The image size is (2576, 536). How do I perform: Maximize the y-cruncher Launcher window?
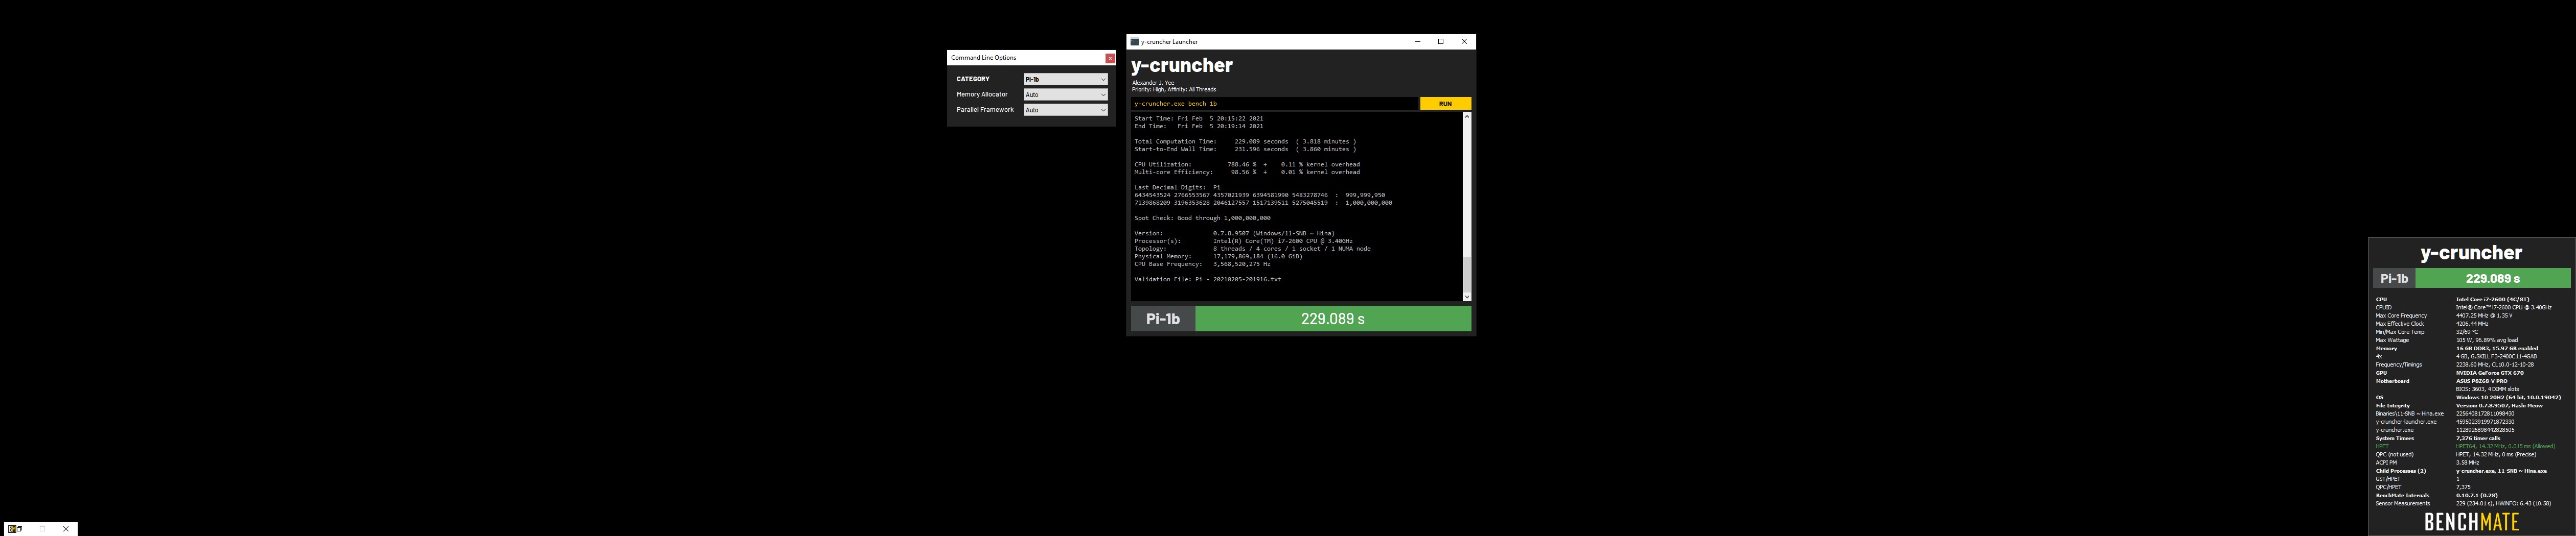[1441, 42]
